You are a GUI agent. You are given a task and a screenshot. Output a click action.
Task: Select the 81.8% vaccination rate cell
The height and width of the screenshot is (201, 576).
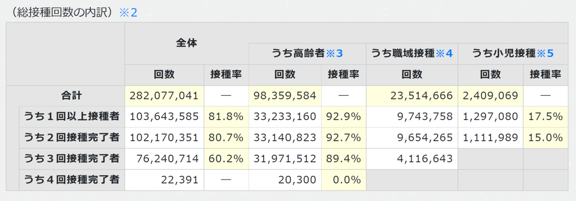click(x=226, y=117)
